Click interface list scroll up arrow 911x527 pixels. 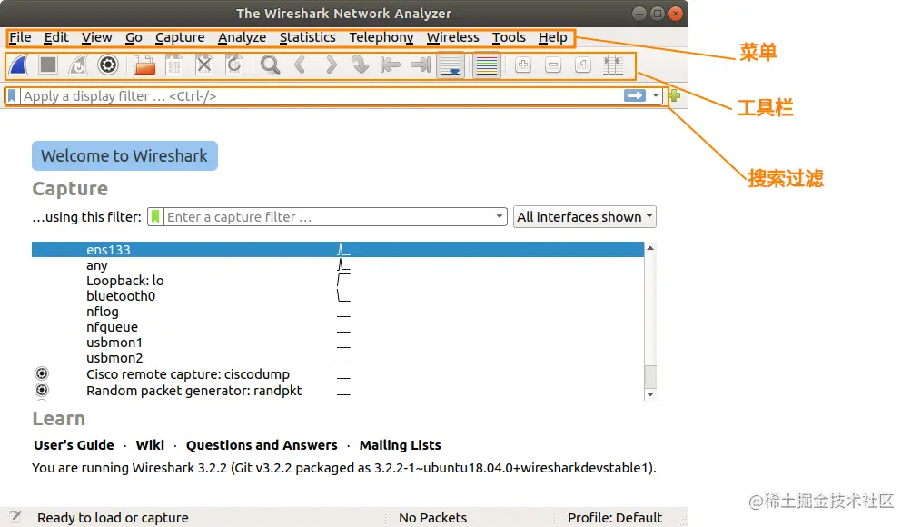tap(650, 248)
